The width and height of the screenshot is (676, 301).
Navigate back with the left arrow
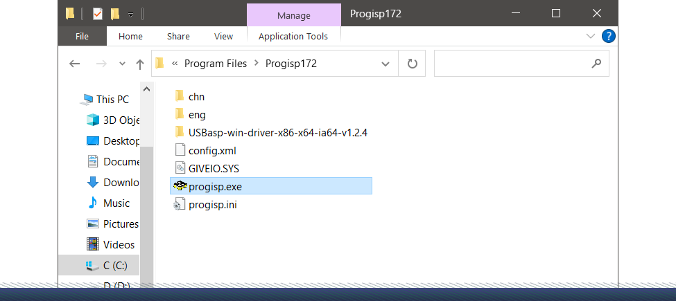pyautogui.click(x=75, y=64)
